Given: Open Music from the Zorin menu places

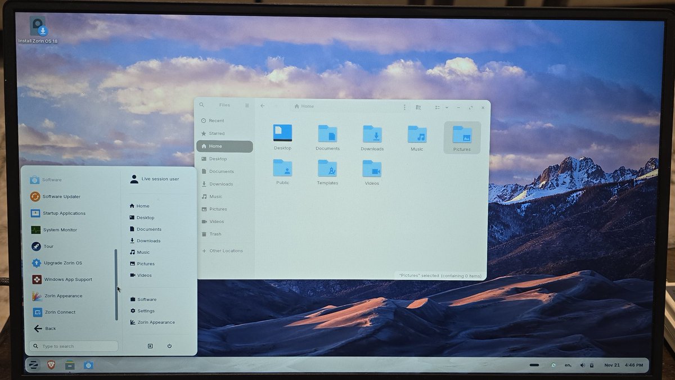Looking at the screenshot, I should point(139,252).
